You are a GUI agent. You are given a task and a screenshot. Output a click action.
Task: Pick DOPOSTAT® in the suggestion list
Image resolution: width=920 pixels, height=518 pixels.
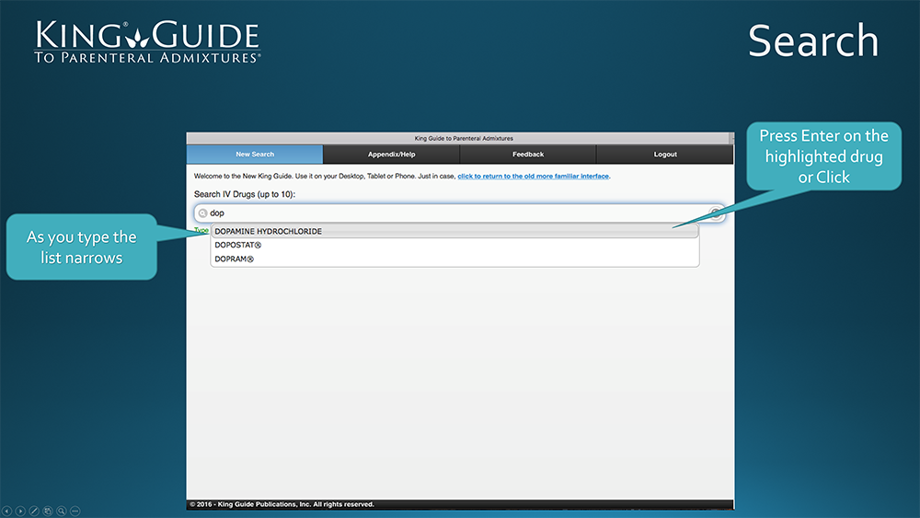click(454, 246)
